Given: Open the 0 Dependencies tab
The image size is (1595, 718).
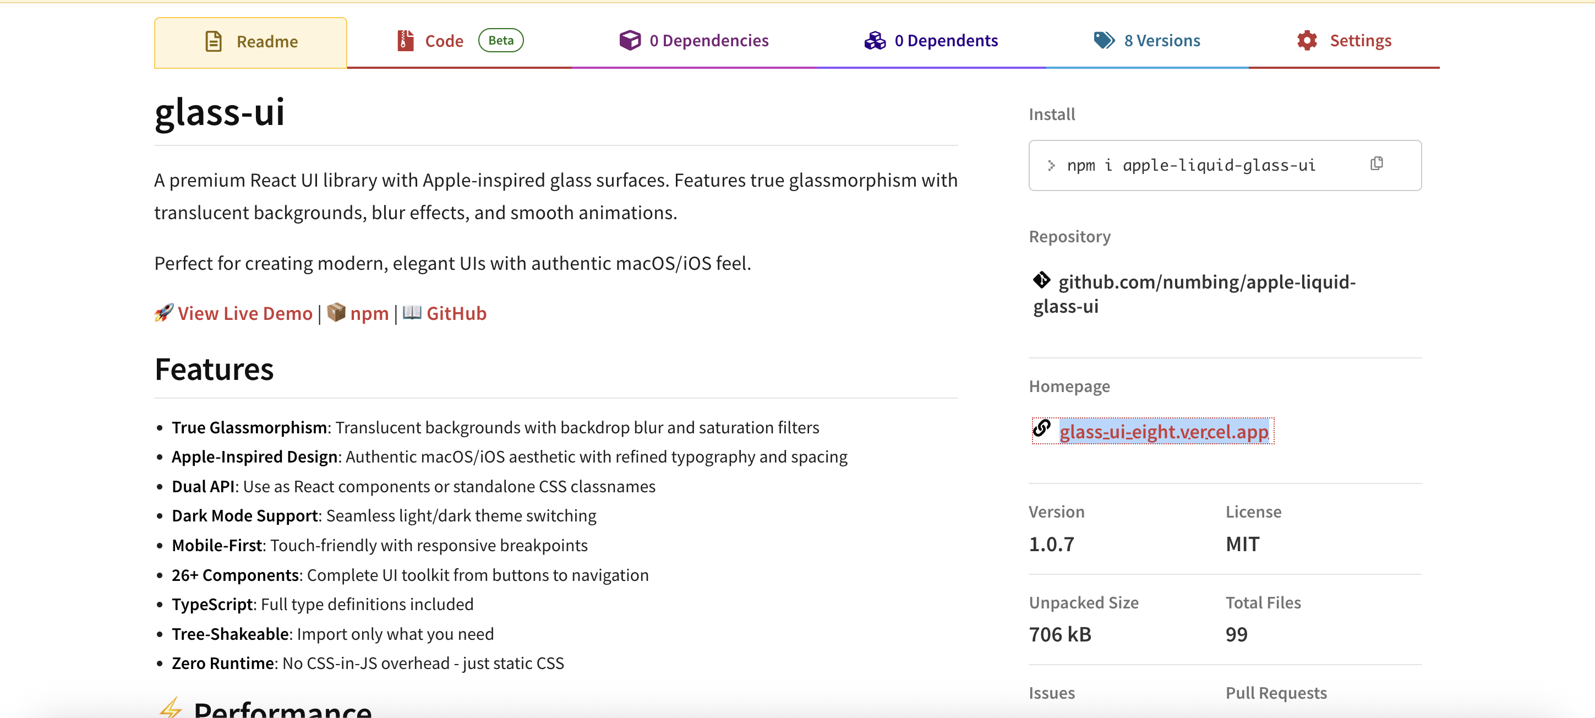Looking at the screenshot, I should (708, 41).
